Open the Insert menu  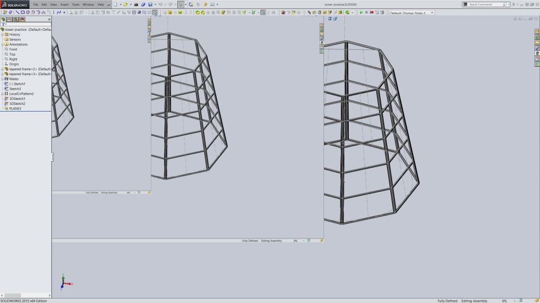coord(64,4)
